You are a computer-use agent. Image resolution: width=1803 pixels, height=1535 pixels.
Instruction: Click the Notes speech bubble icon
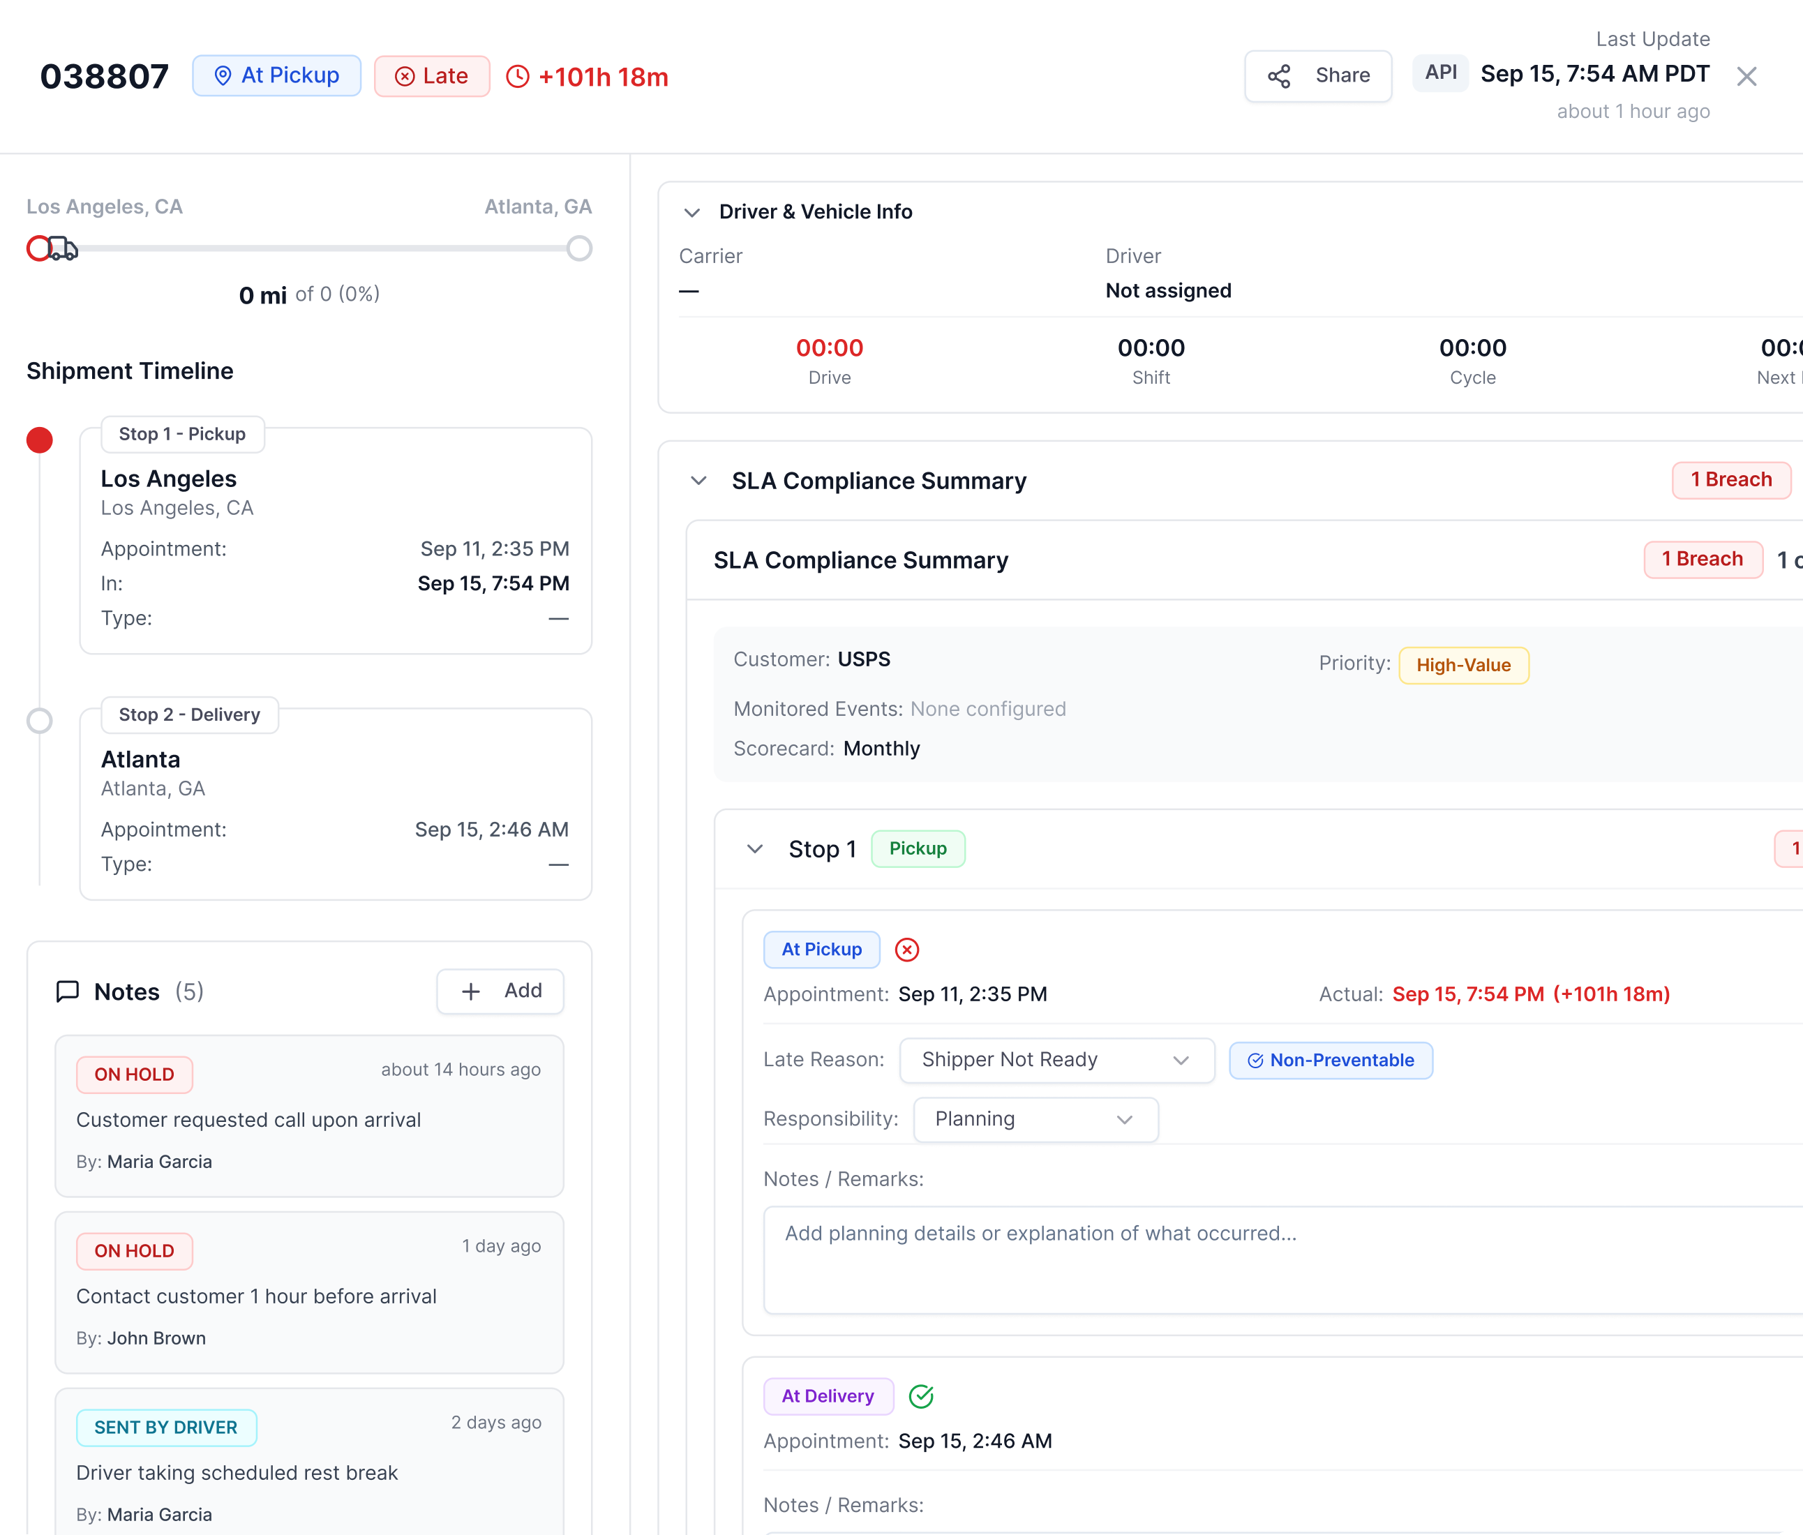[x=68, y=992]
